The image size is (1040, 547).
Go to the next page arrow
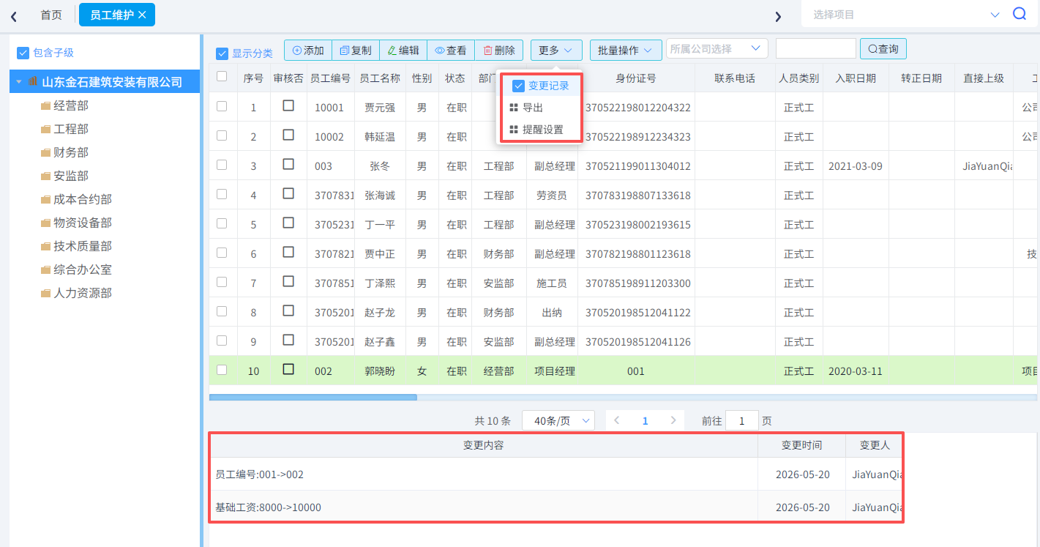673,420
